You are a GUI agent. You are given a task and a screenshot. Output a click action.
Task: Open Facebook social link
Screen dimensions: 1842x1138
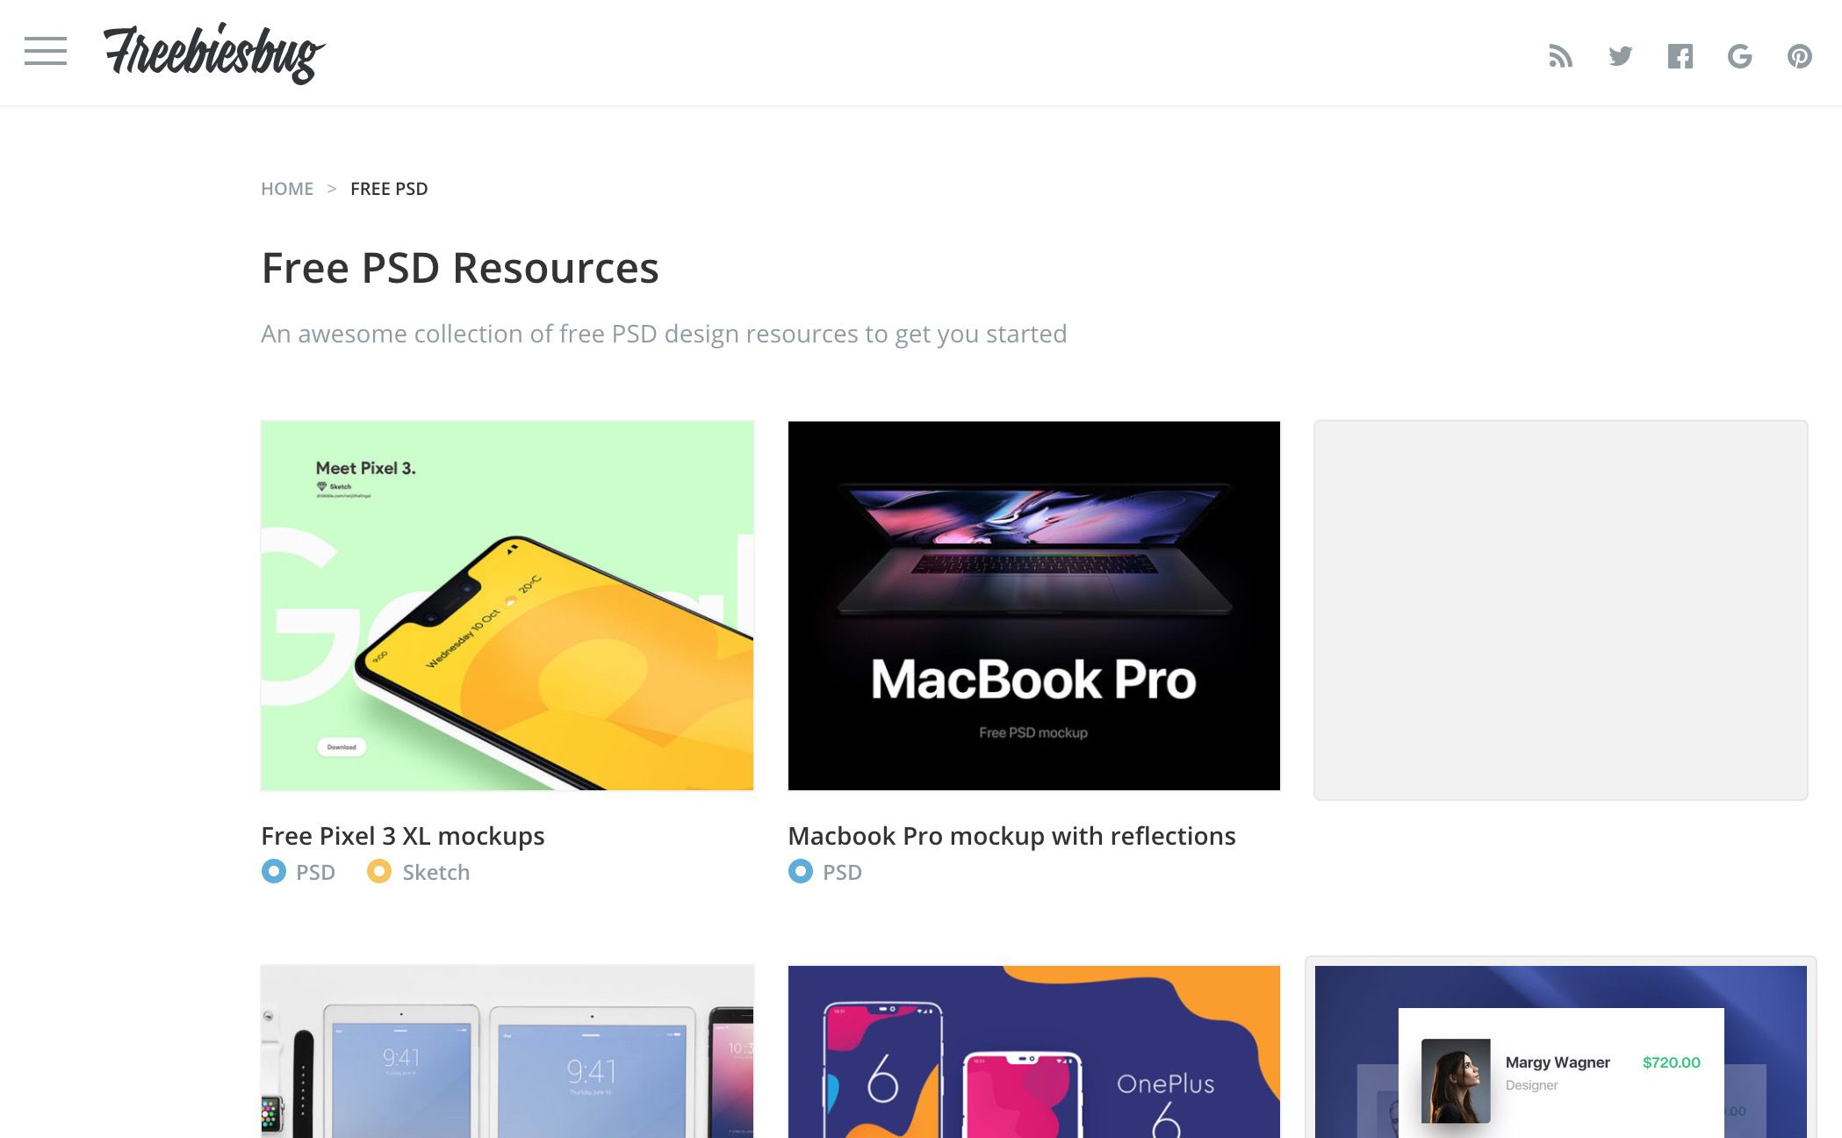tap(1680, 55)
